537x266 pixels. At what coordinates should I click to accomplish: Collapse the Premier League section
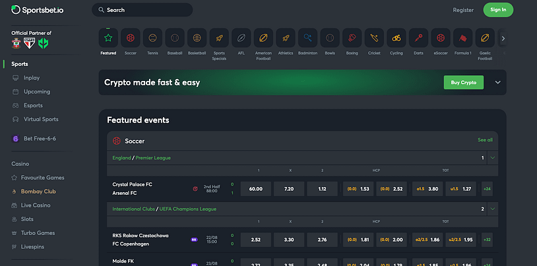coord(492,158)
